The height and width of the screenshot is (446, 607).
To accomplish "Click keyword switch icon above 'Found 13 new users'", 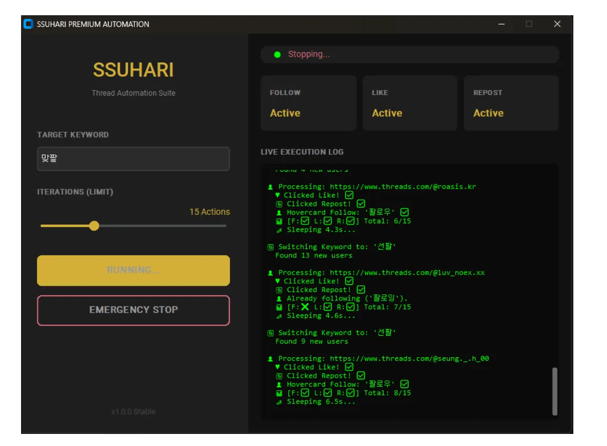I will coord(271,247).
